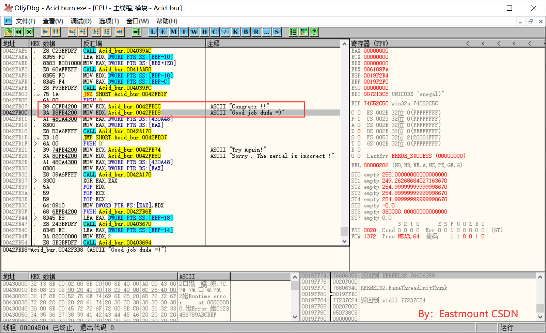
Task: Click the Help question mark icon
Action: [x=314, y=32]
